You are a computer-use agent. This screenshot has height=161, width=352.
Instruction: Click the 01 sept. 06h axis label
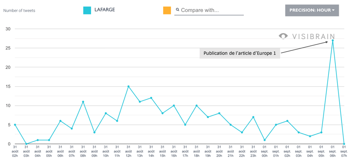(333, 151)
